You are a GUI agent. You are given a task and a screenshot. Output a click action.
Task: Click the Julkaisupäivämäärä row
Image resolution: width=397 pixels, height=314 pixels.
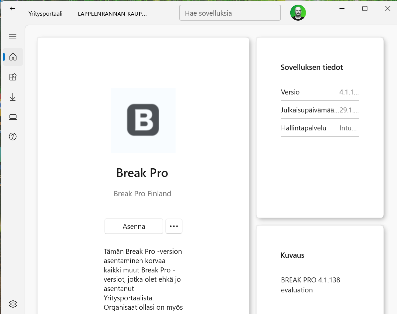pos(320,110)
